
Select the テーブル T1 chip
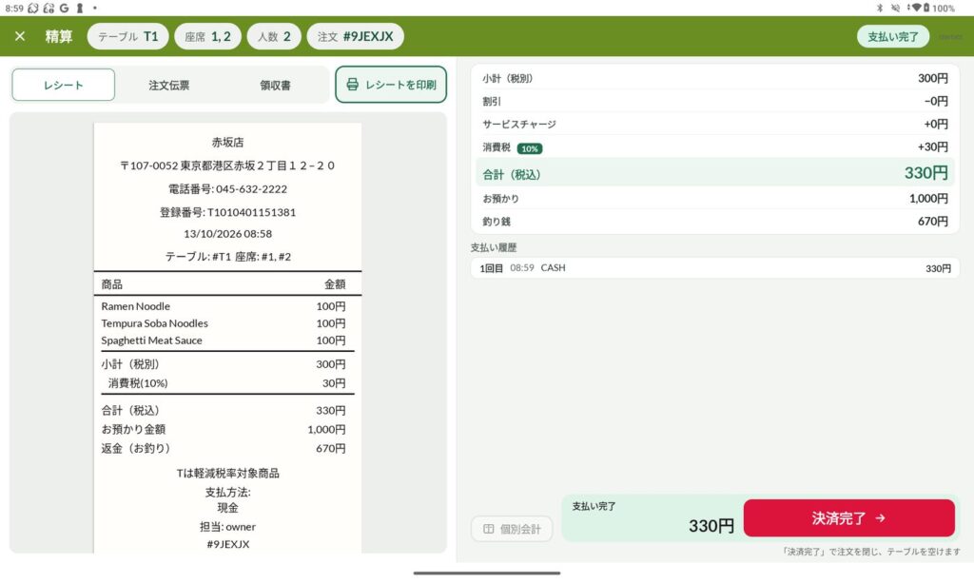click(128, 36)
